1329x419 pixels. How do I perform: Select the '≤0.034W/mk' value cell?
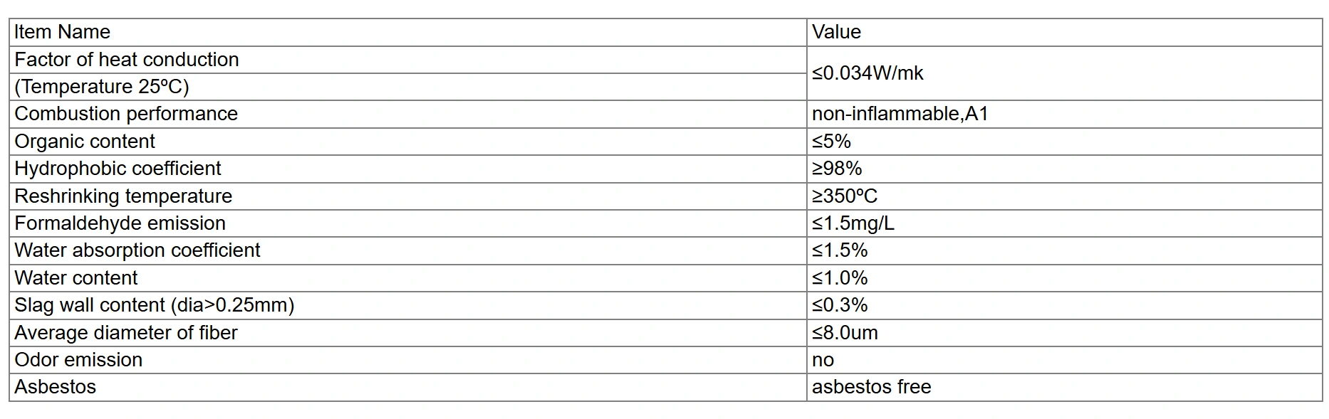click(x=867, y=73)
